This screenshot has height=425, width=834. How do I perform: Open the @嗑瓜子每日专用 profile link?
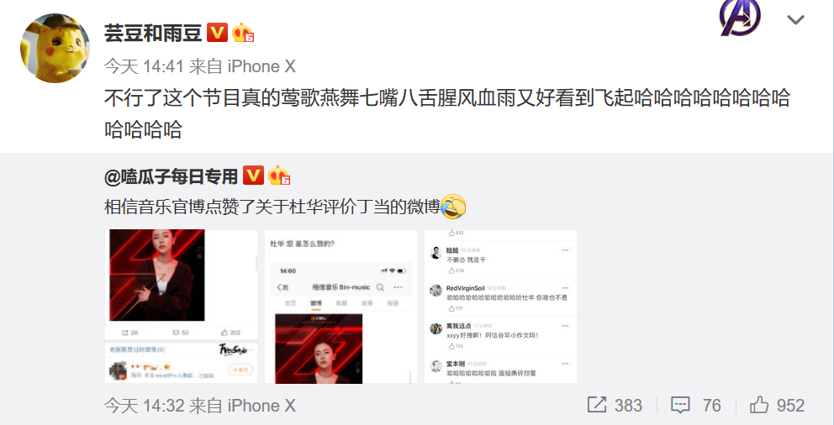coord(171,176)
